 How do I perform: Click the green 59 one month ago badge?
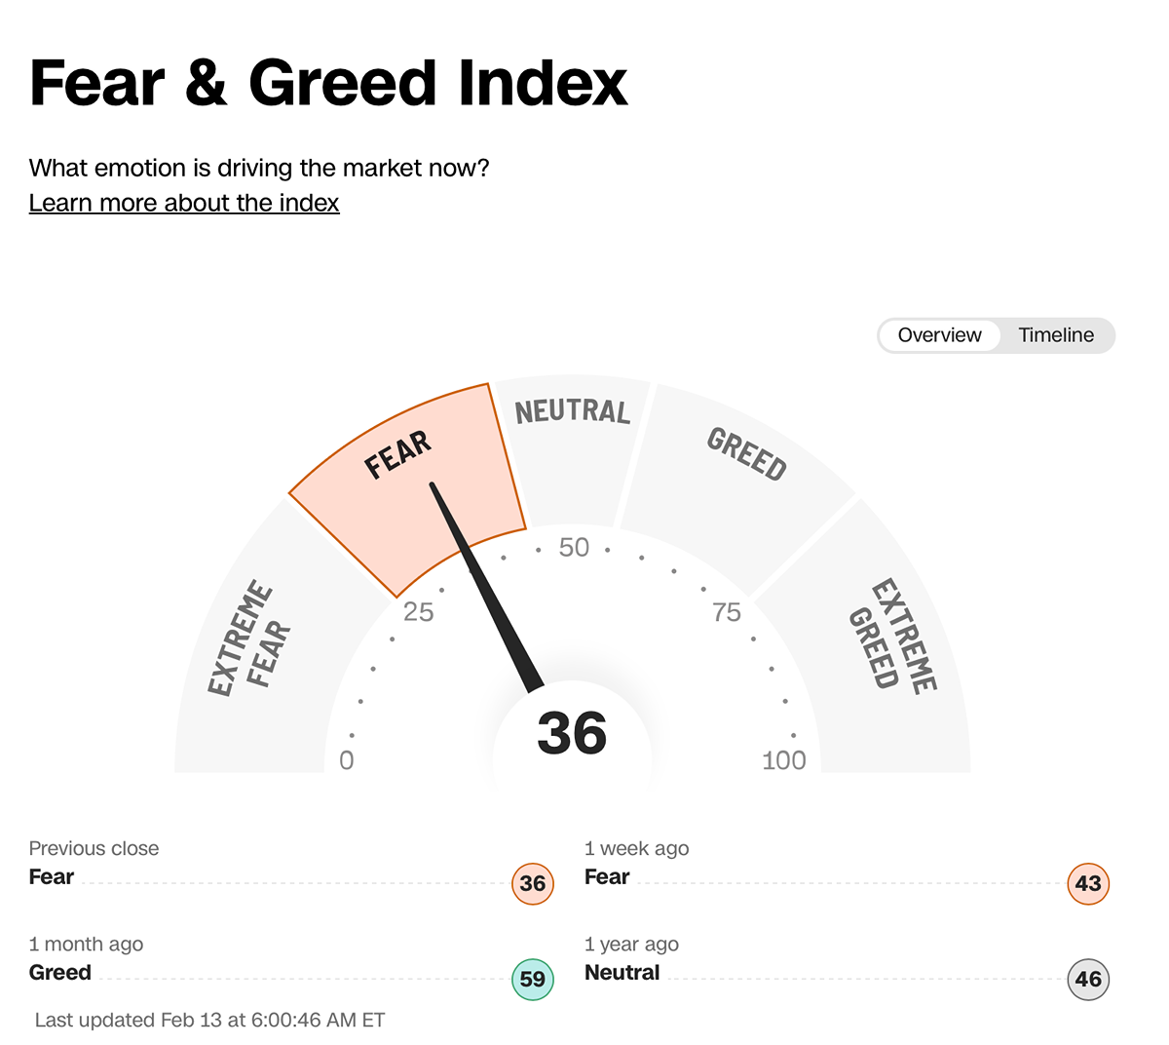pos(533,979)
